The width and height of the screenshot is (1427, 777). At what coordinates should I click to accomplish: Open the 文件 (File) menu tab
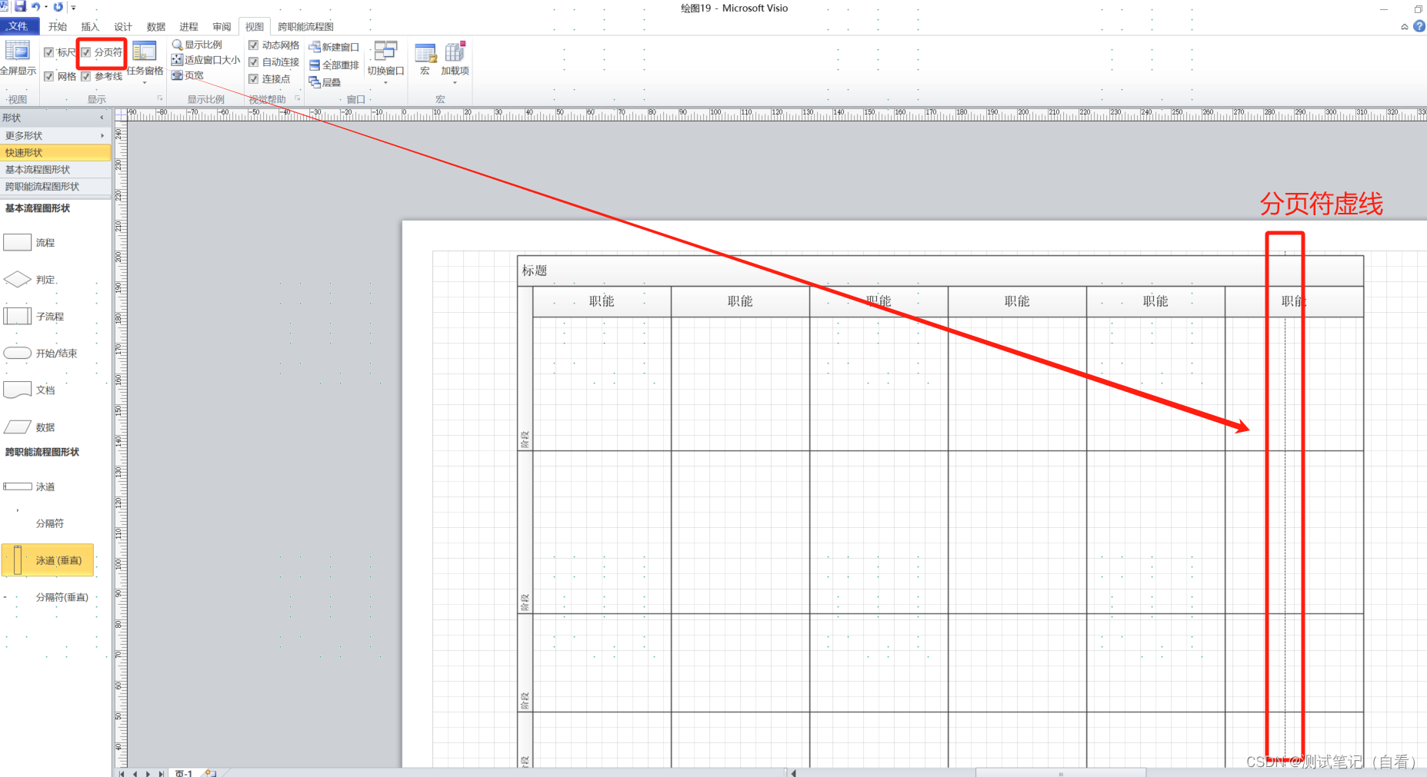pyautogui.click(x=18, y=26)
